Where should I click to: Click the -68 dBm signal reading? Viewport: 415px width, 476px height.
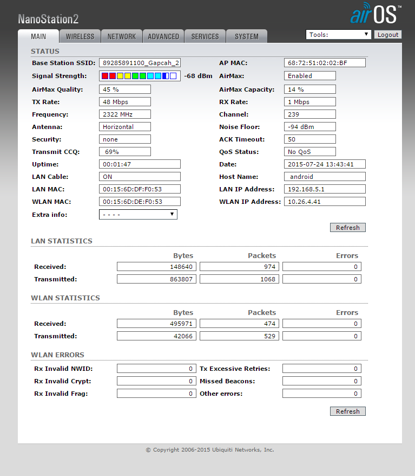(198, 76)
